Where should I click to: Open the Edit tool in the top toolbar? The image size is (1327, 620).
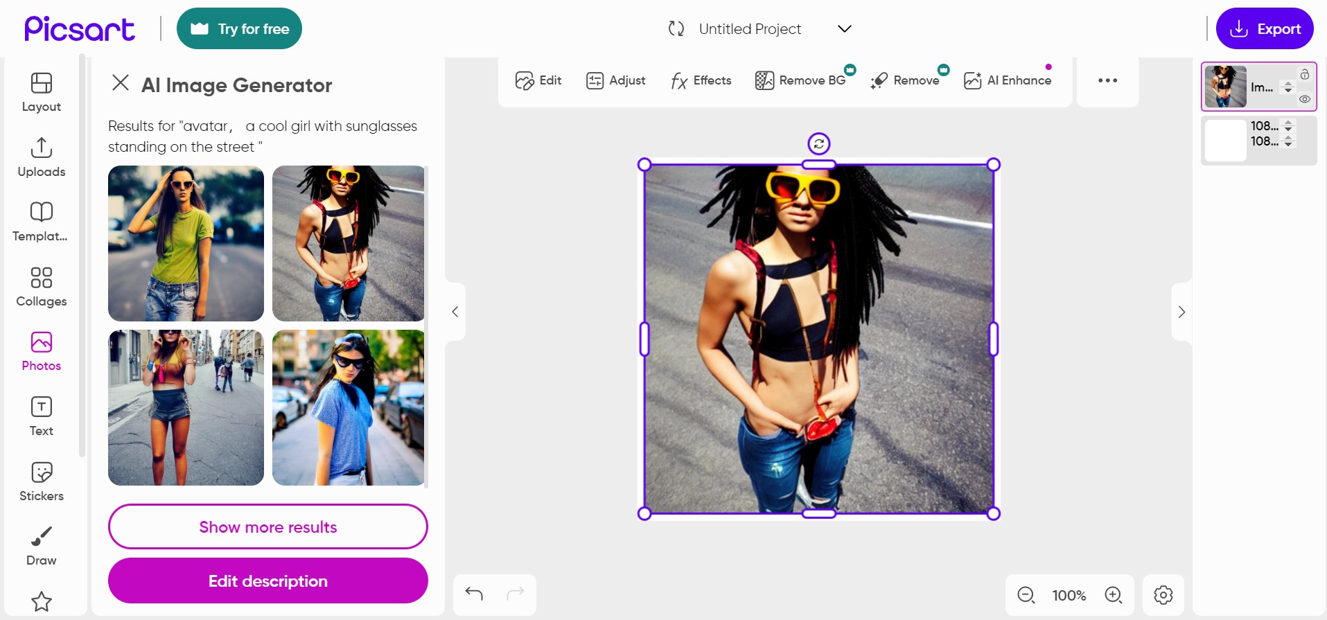click(538, 80)
